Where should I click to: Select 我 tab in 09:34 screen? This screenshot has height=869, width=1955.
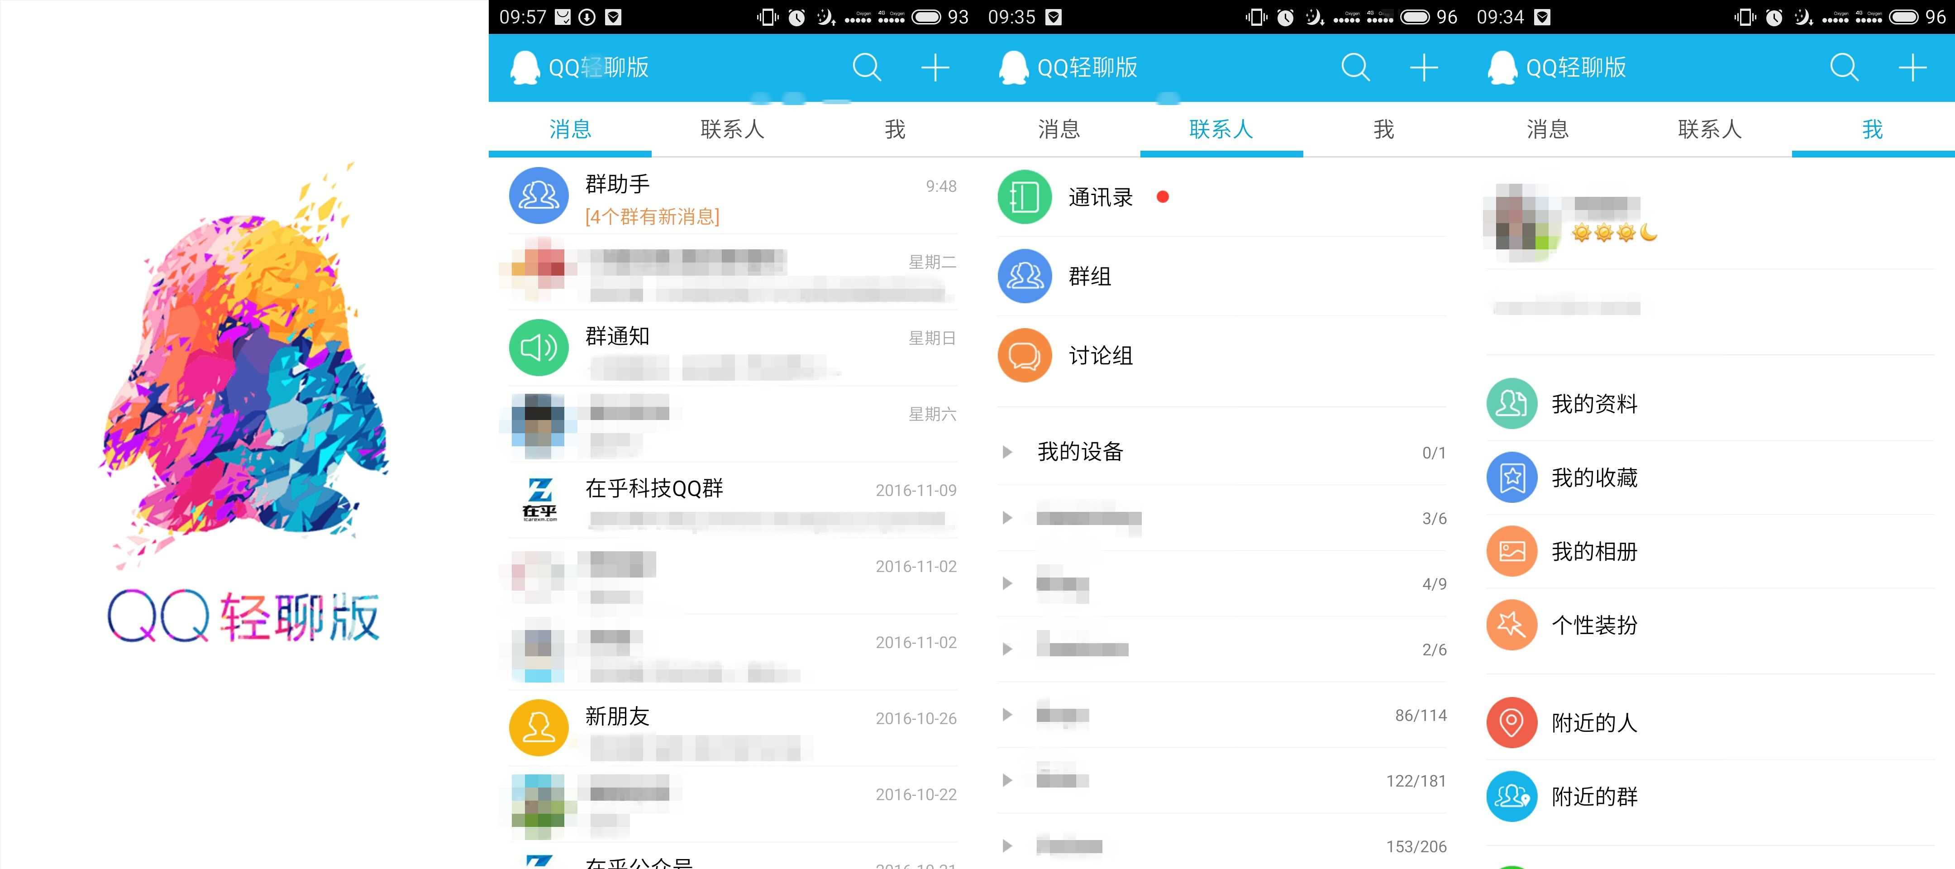(1873, 130)
